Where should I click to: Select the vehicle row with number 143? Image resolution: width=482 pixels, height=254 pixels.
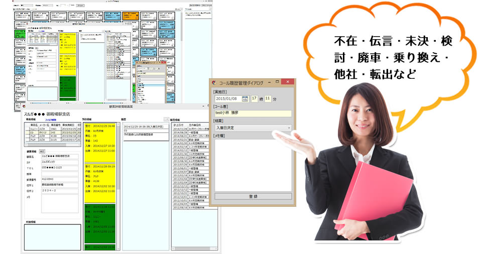coord(53,133)
